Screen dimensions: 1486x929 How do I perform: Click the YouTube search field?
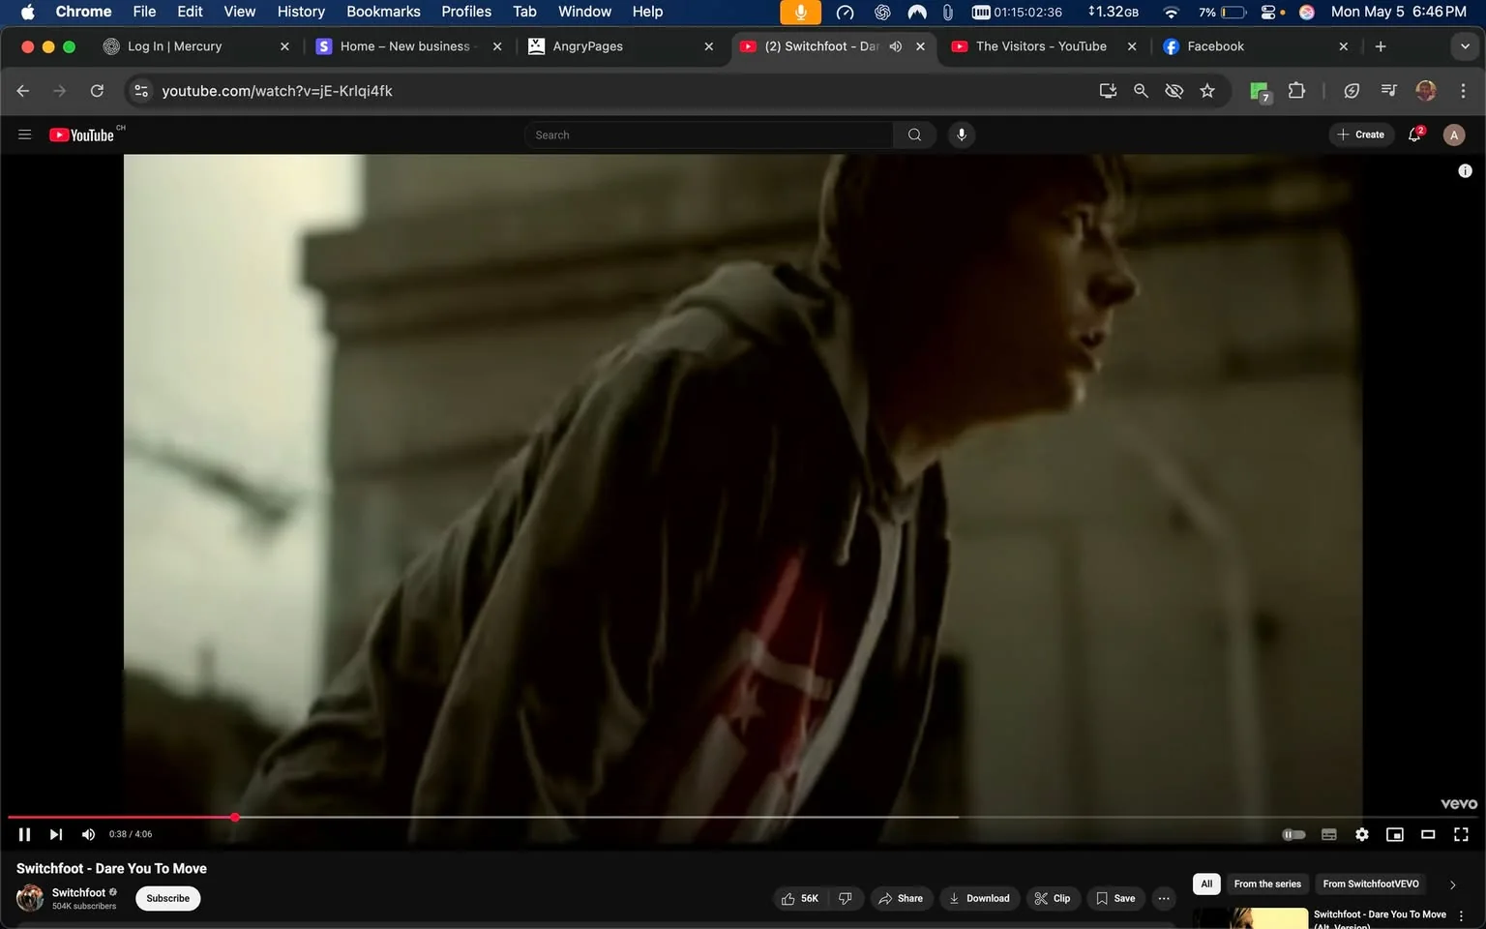(x=708, y=135)
